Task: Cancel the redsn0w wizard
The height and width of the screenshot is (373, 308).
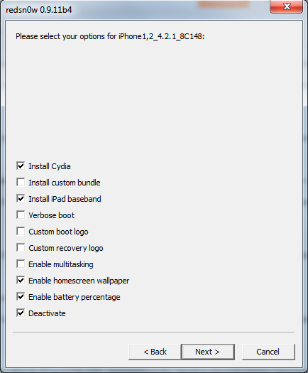Action: tap(268, 352)
